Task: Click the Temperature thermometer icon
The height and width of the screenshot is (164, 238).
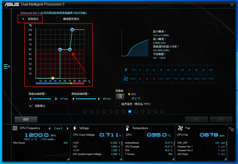Action: [127, 128]
